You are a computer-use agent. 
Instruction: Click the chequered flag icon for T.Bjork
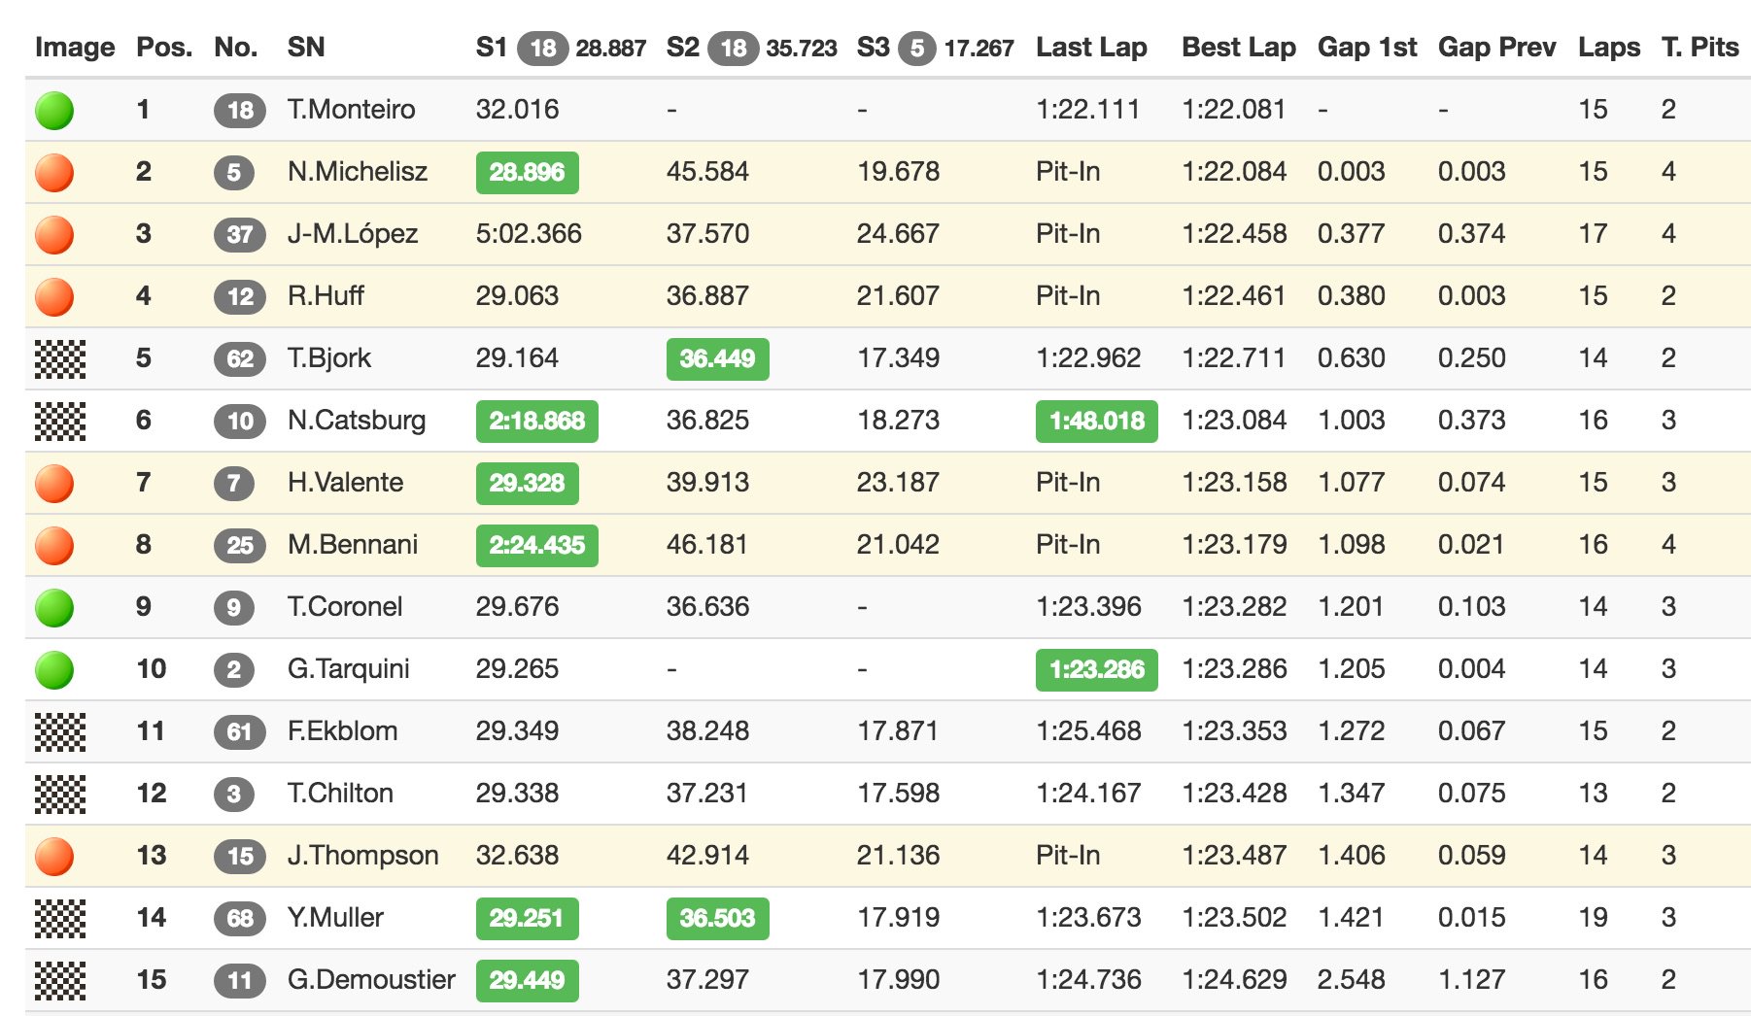60,358
